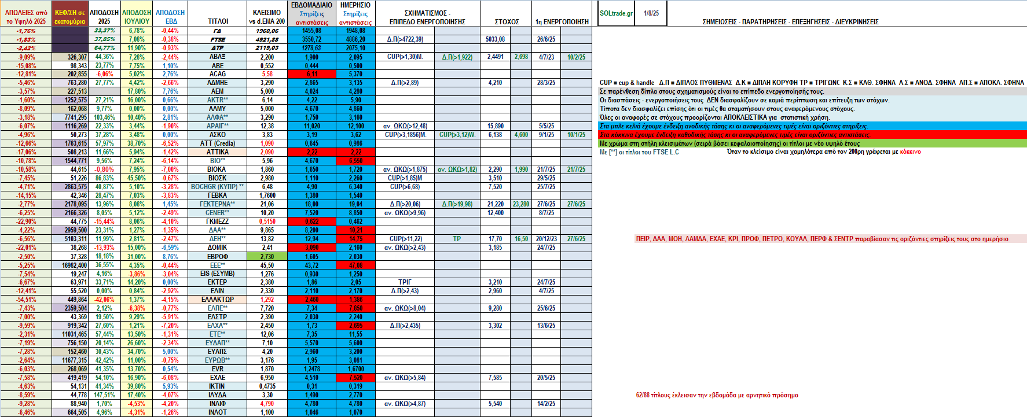This screenshot has height=417, width=1027.
Task: Click the ΑΒΑΞ ticker cell
Action: pyautogui.click(x=218, y=57)
